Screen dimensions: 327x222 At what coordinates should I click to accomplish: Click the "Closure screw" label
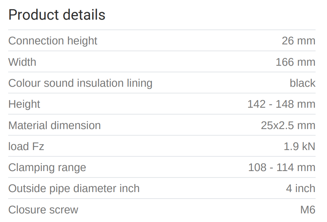click(43, 210)
